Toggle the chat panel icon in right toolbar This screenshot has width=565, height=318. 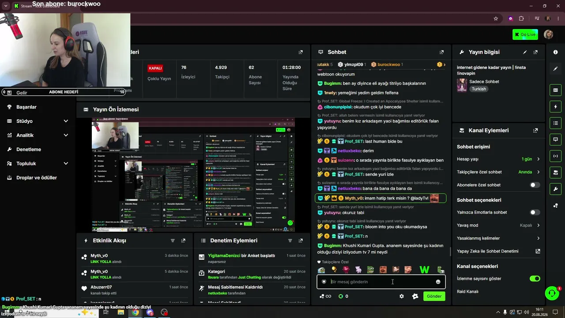tap(555, 139)
